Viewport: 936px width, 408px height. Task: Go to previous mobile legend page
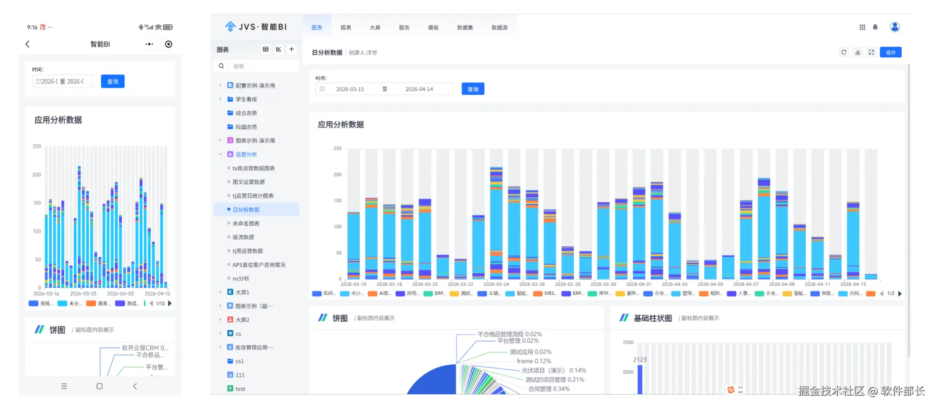coord(151,304)
